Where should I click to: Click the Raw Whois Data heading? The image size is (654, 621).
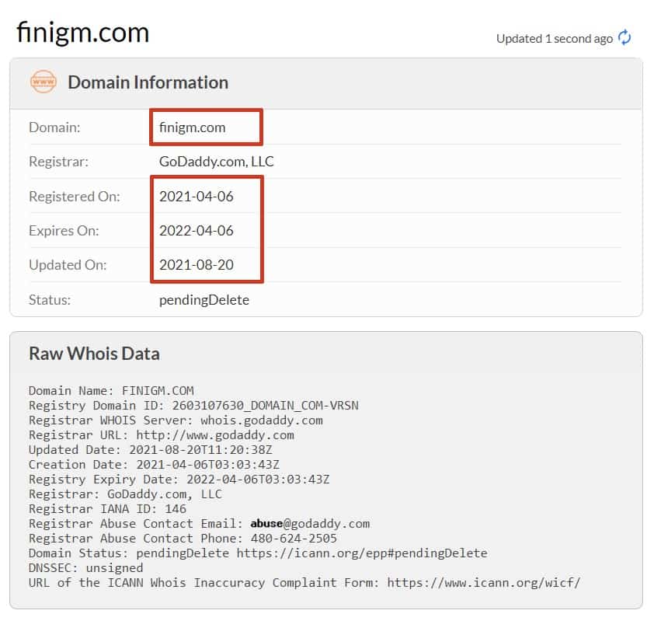pyautogui.click(x=94, y=354)
